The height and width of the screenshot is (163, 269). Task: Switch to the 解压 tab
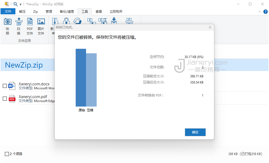click(x=22, y=11)
